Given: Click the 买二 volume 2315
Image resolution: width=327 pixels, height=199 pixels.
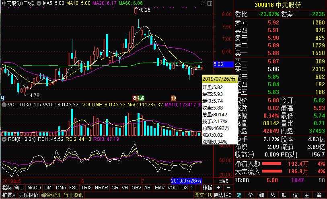Looking at the screenshot, I should pyautogui.click(x=319, y=69).
